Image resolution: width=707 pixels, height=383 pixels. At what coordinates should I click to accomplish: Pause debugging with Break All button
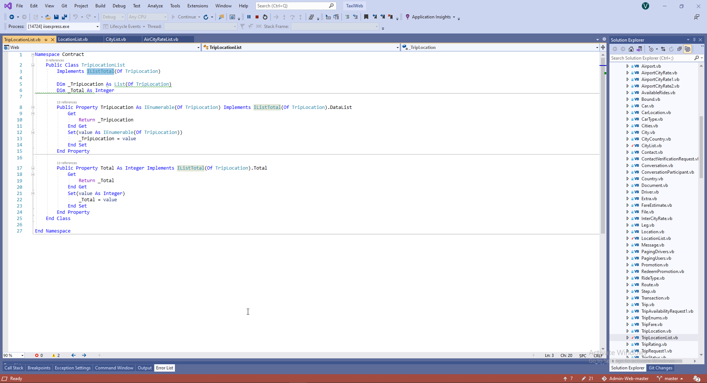click(x=249, y=17)
